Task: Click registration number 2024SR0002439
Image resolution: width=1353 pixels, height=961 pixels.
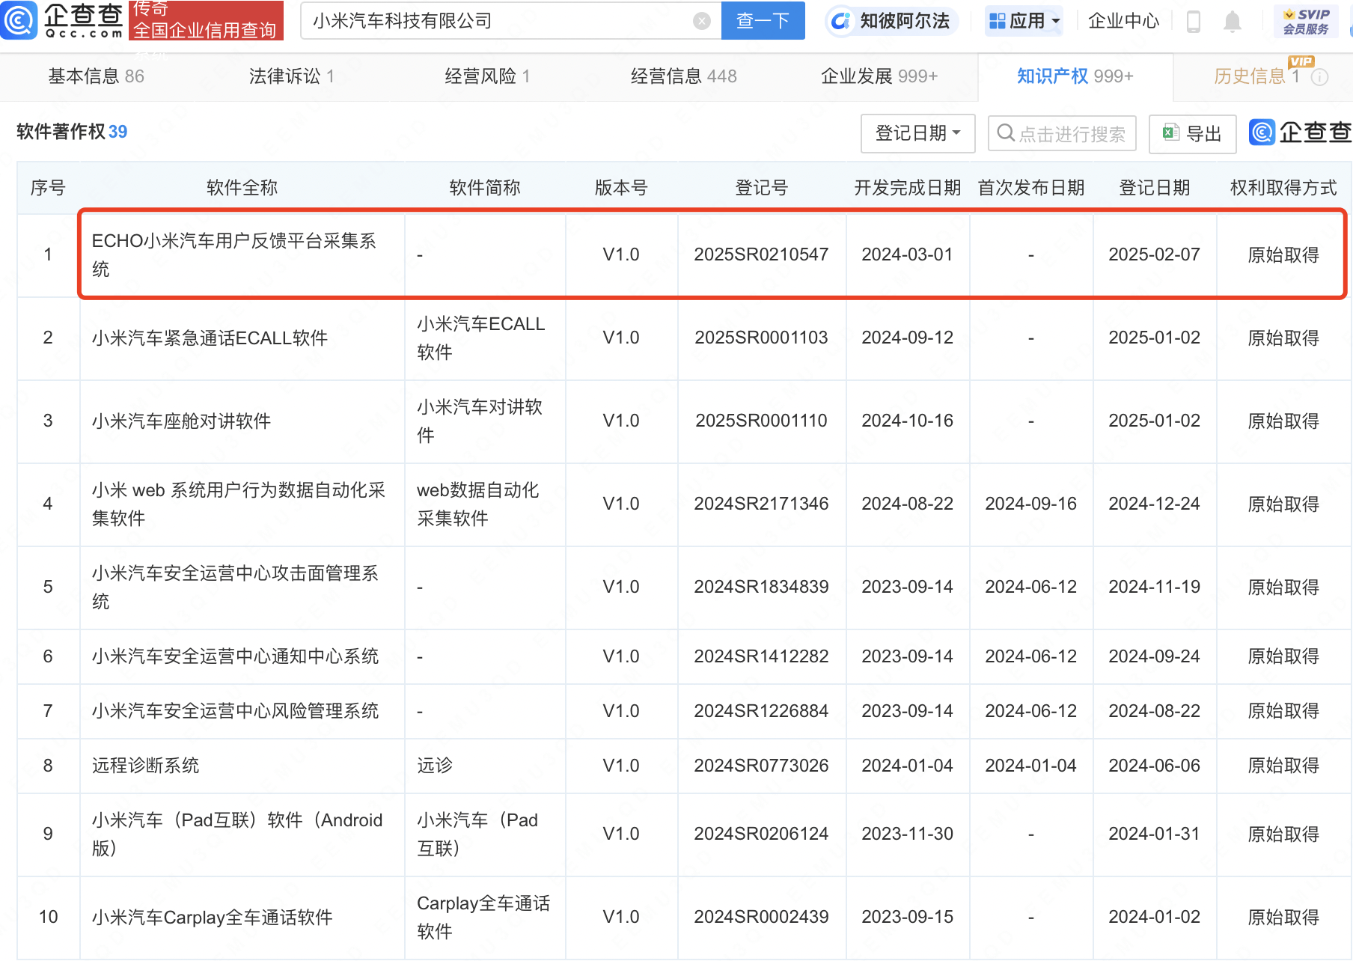Action: coord(761,917)
